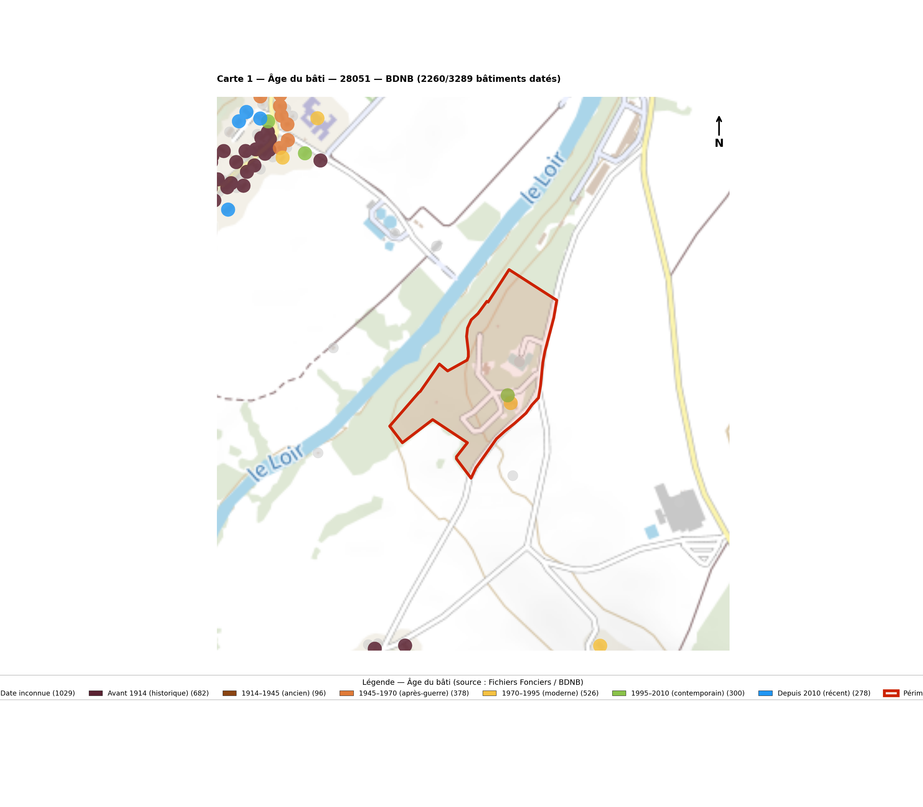Click the 'Avant 1914 (historique)' legend swatch

pyautogui.click(x=95, y=693)
